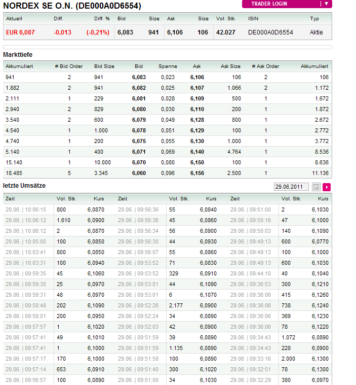Select ask price 6,107 in market depth
Viewport: 356px width, 385px height.
point(197,88)
